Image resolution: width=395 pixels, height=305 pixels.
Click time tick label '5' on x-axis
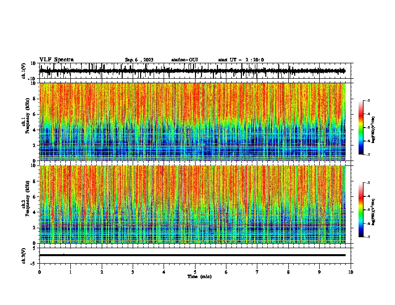click(195, 272)
